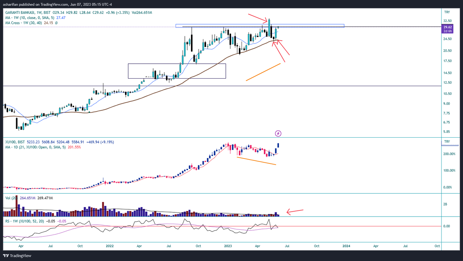Image resolution: width=463 pixels, height=261 pixels.
Task: Click the Apr label right after 2024
Action: pos(376,246)
